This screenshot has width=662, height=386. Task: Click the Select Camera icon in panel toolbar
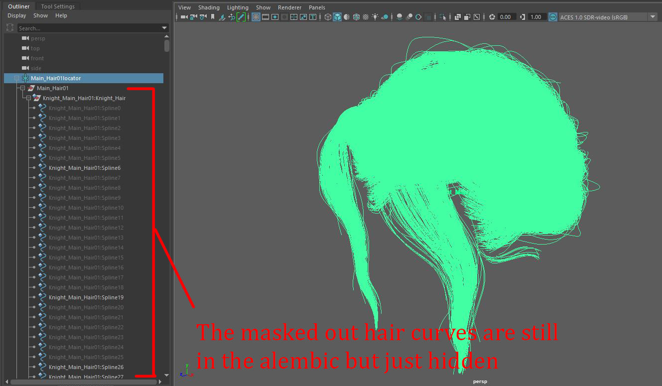[184, 17]
